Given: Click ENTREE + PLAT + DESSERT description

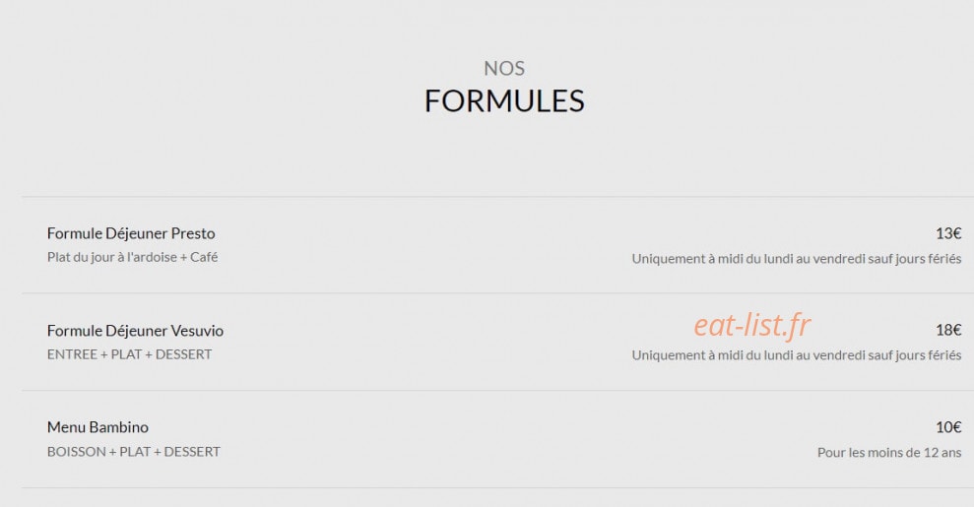Looking at the screenshot, I should tap(130, 354).
